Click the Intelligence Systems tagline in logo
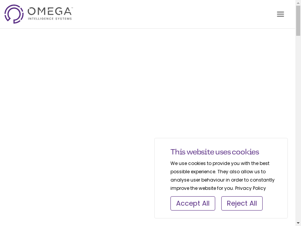Screen dimensions: 301x226 (x=50, y=18)
